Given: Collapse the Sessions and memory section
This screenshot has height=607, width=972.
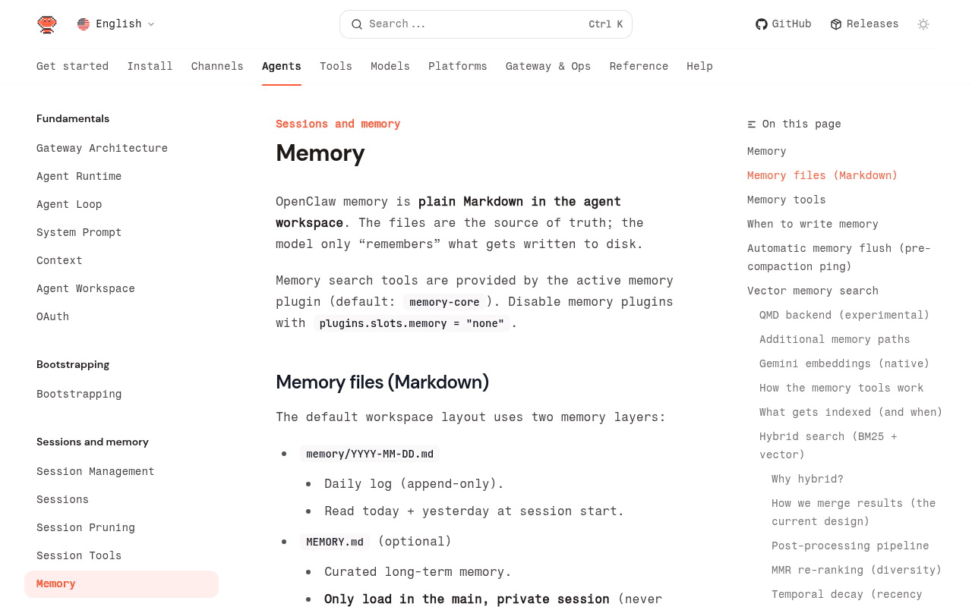Looking at the screenshot, I should pyautogui.click(x=93, y=441).
